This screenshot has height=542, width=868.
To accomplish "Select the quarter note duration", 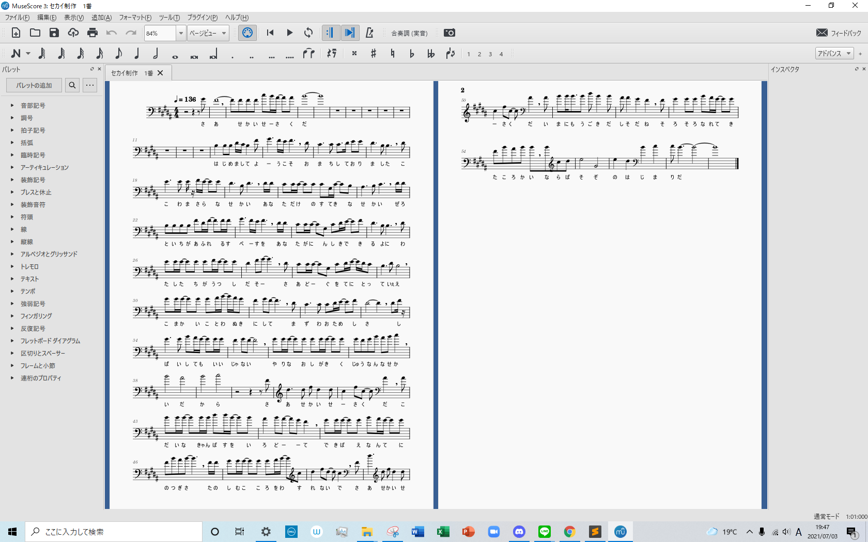I will click(137, 53).
